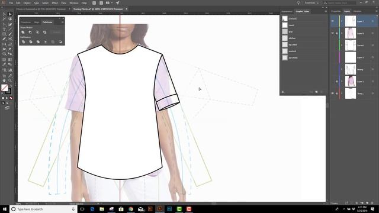
Task: Open Arrange Documents dropdown in menu bar
Action: 109,3
